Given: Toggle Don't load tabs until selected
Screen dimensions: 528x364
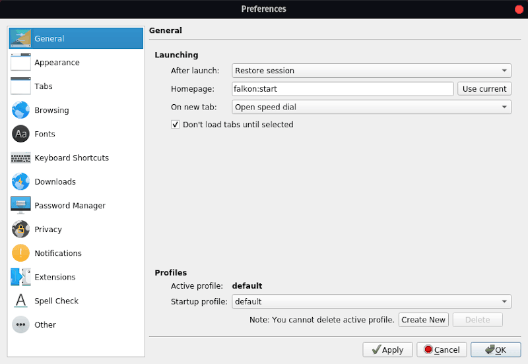Looking at the screenshot, I should (176, 125).
